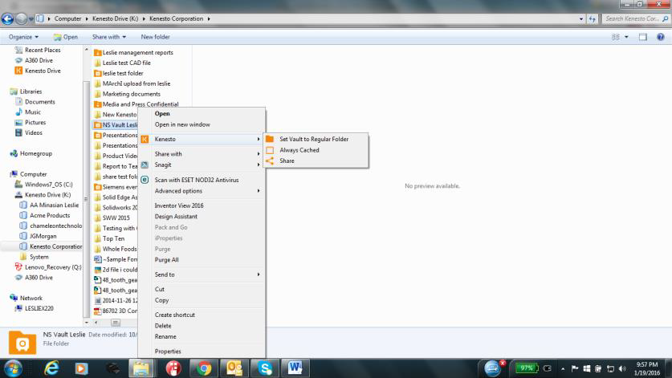The image size is (672, 378).
Task: Toggle the Always Cached checkbox
Action: point(270,150)
